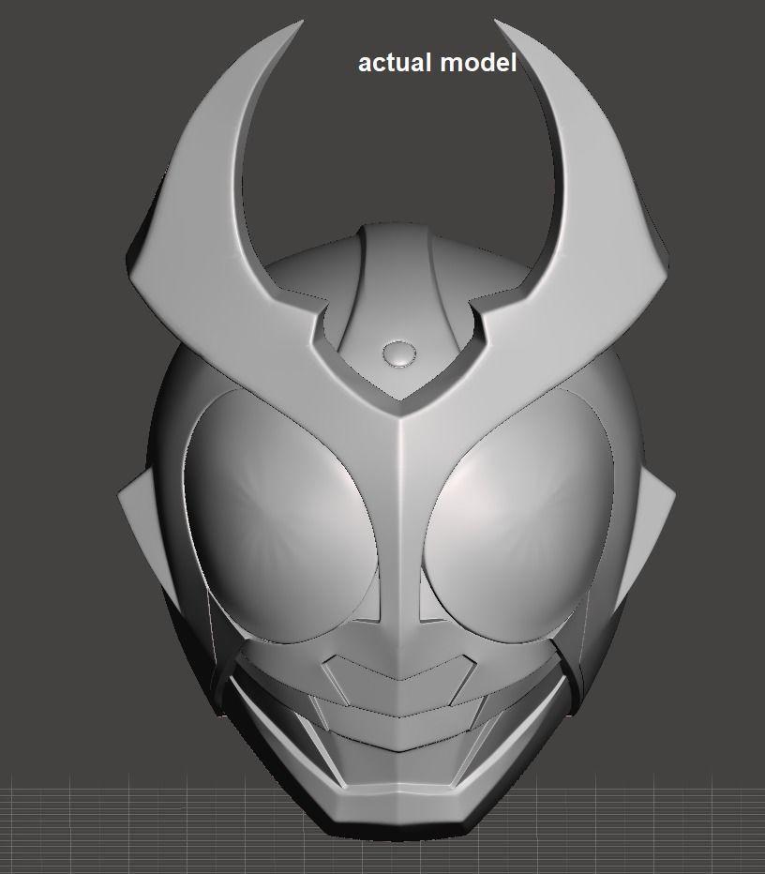
Task: Select the round forehead stud on the helmet model
Action: (398, 354)
